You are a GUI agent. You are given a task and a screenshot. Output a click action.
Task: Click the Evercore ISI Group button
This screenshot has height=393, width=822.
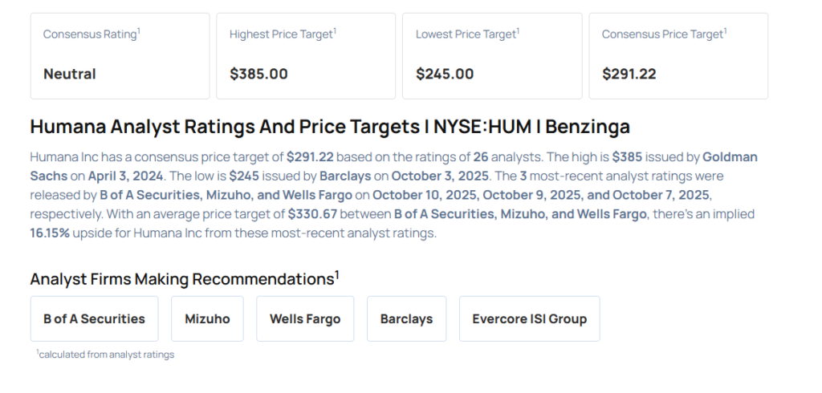529,318
